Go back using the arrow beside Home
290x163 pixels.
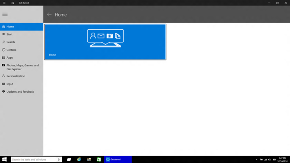tap(49, 15)
